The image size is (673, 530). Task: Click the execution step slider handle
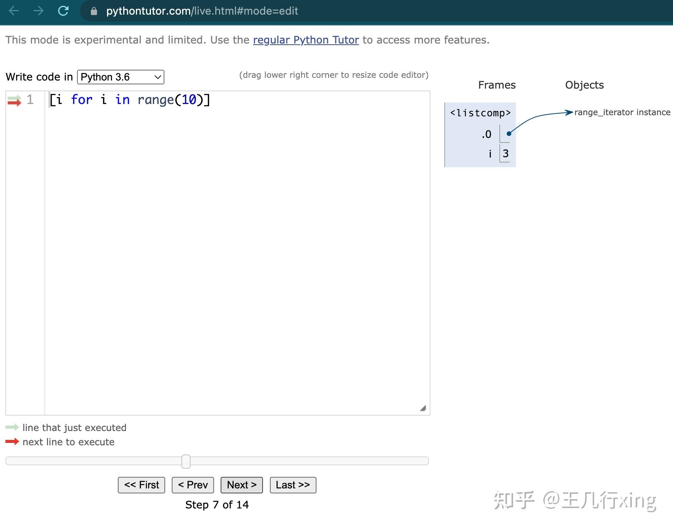tap(186, 461)
